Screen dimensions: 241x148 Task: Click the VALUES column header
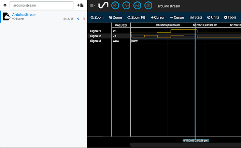[x=120, y=25]
